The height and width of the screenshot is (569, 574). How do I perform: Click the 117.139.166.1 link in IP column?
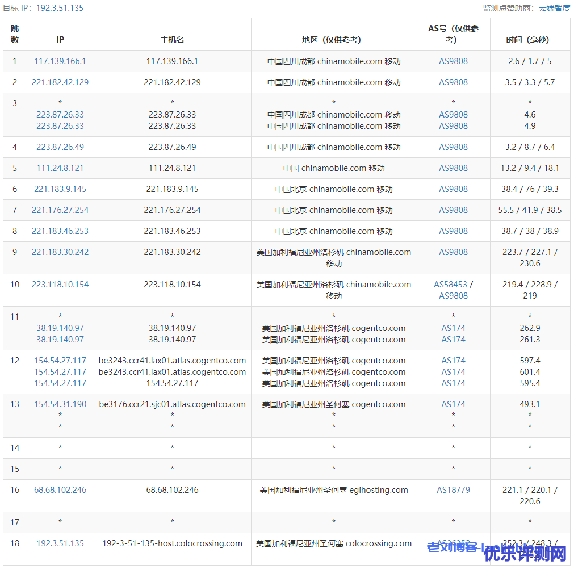[x=60, y=61]
